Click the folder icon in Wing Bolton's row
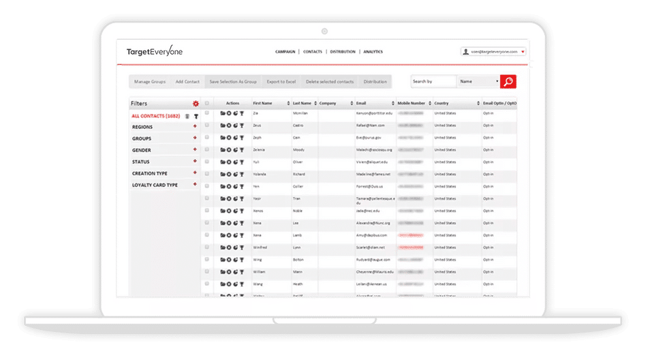654x364 pixels. (223, 260)
